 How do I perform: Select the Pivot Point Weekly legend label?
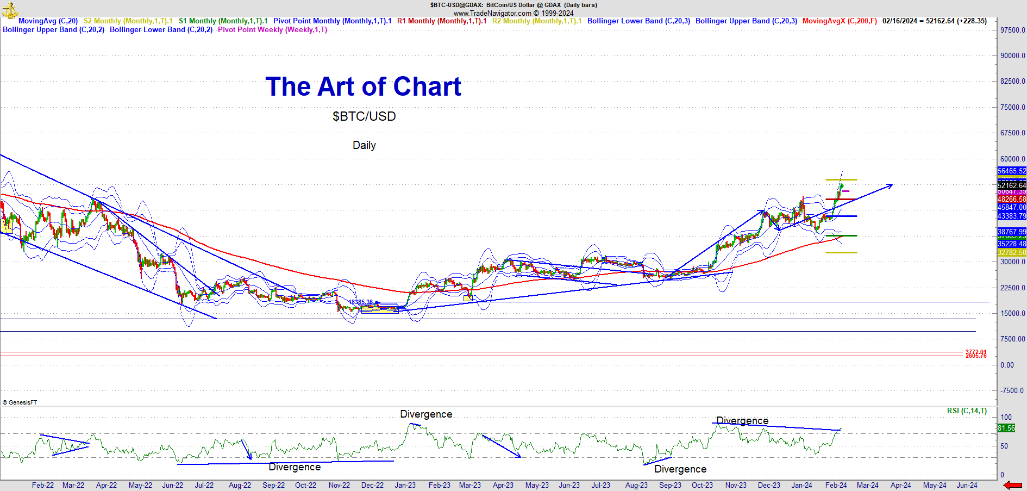click(273, 30)
